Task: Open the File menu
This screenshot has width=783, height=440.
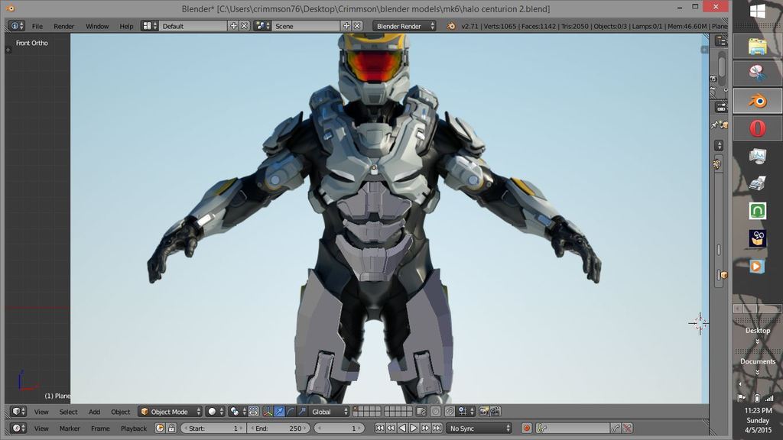Action: click(37, 26)
